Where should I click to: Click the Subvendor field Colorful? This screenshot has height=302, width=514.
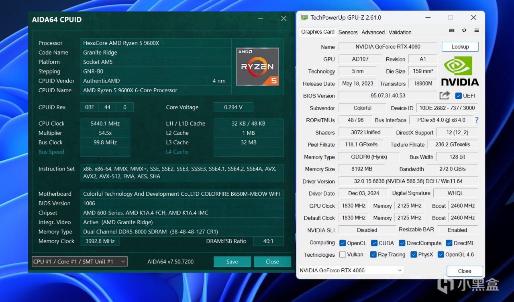coord(363,108)
